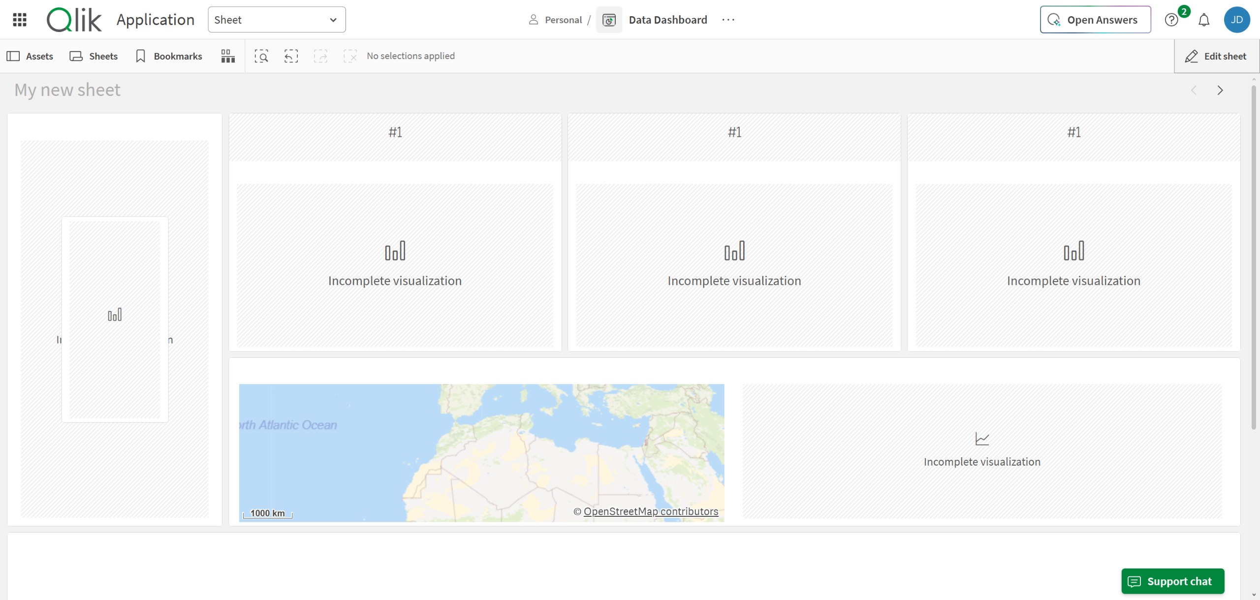The width and height of the screenshot is (1260, 600).
Task: Click the OpenStreetMap contributors link
Action: [x=651, y=511]
